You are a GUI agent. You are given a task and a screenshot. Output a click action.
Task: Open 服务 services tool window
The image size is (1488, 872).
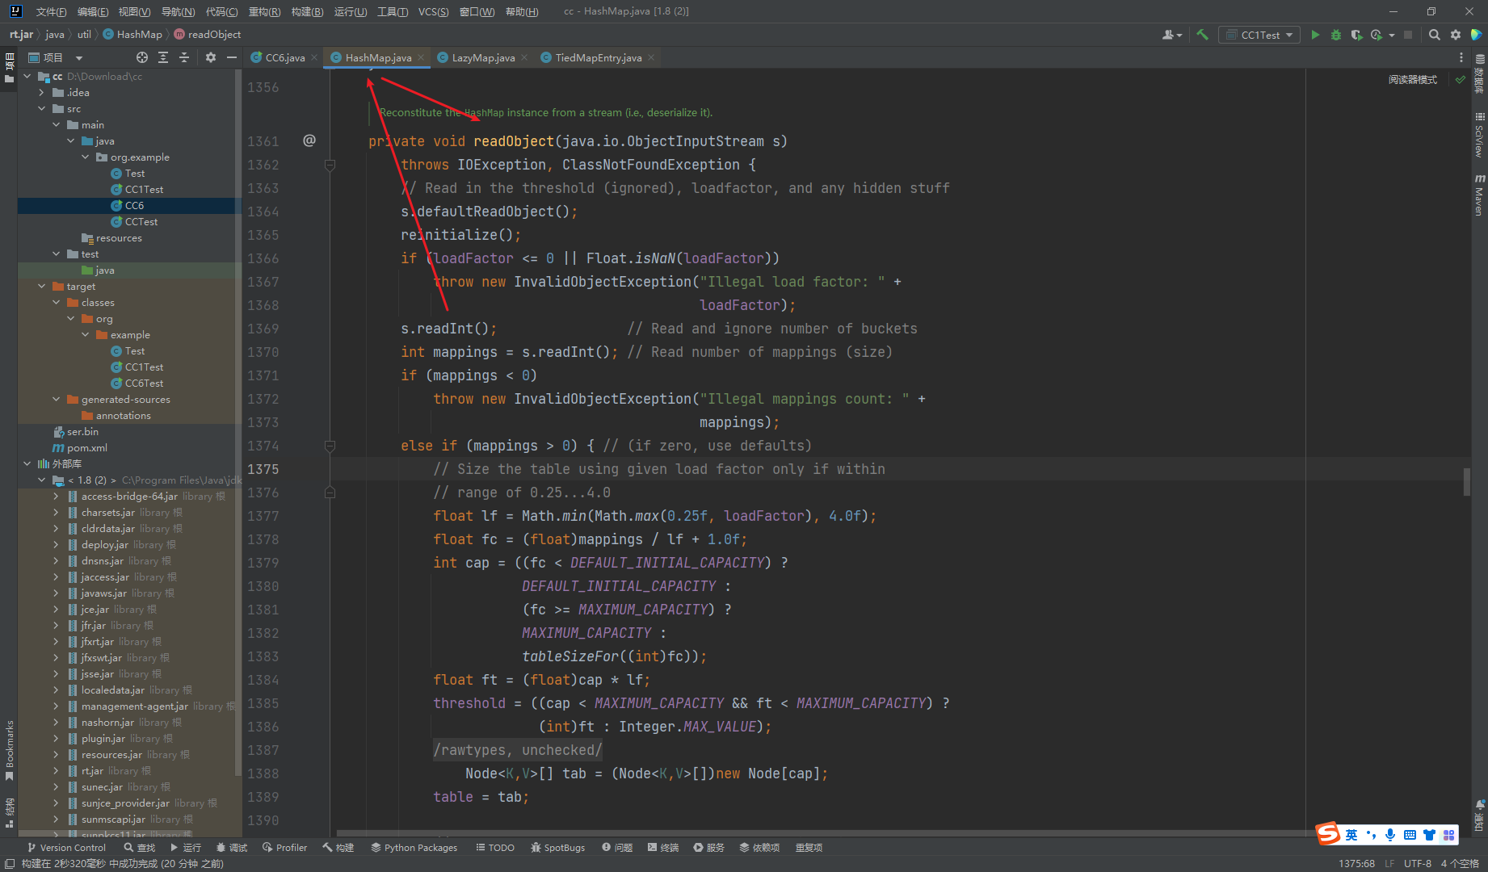pyautogui.click(x=708, y=847)
